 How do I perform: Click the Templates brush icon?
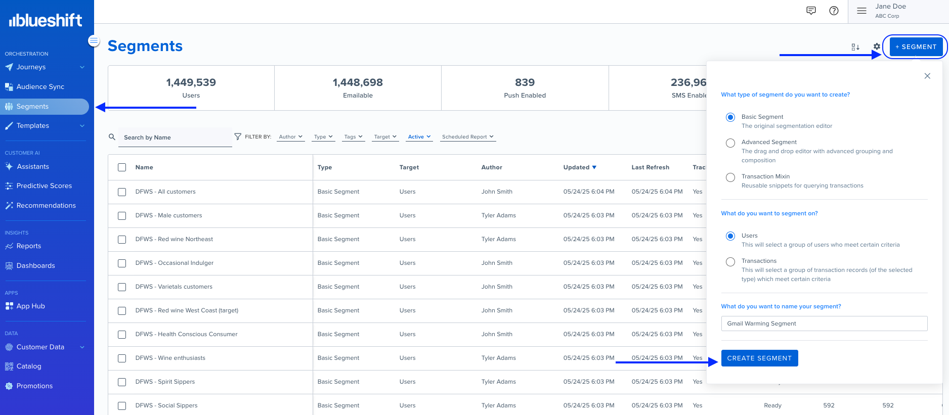[x=9, y=126]
